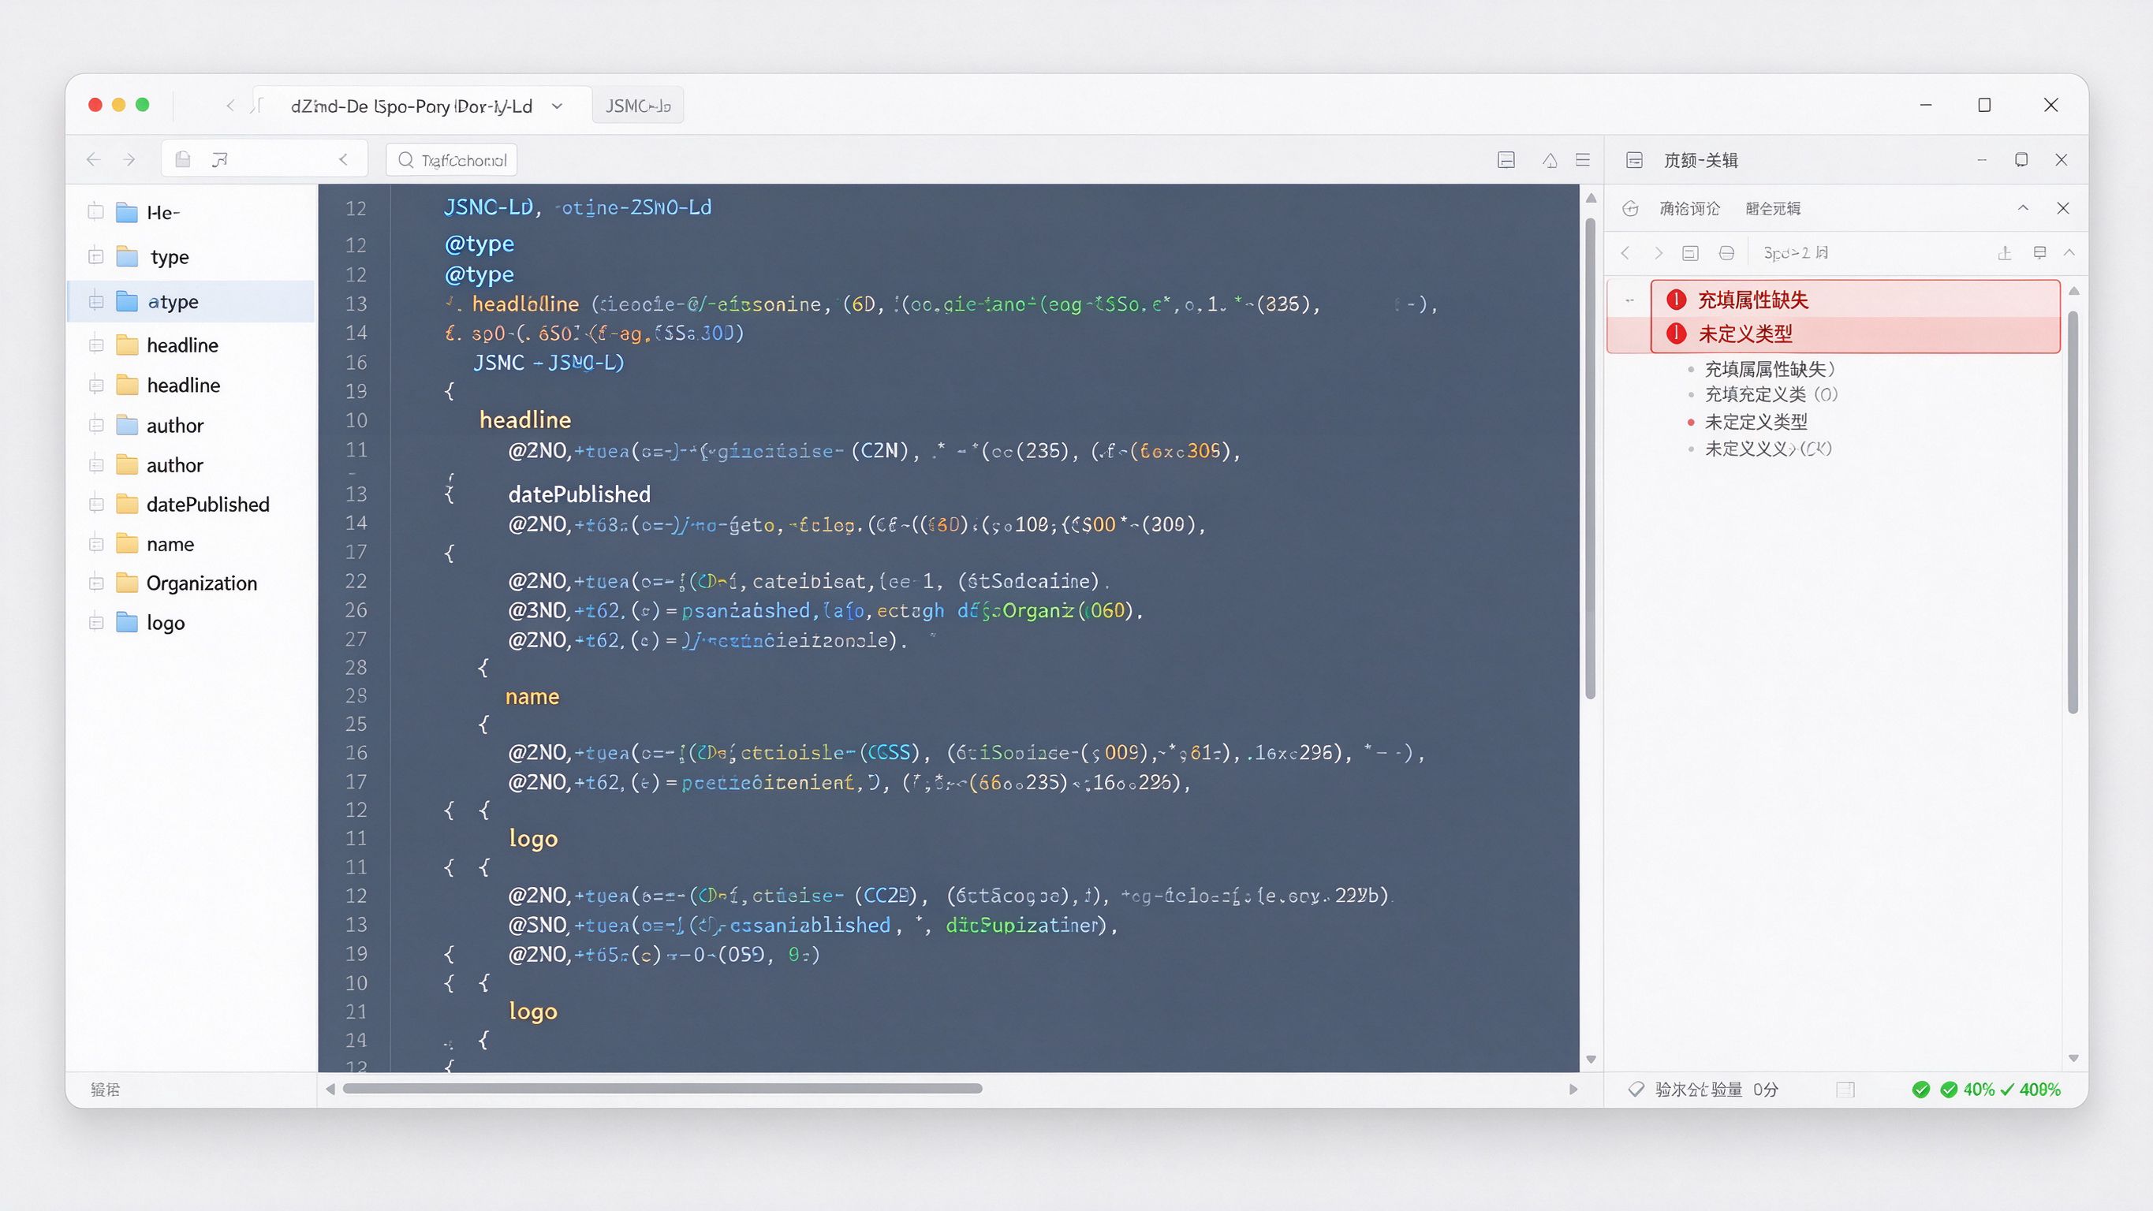Collapse the error group with the dash expander

(x=1630, y=300)
